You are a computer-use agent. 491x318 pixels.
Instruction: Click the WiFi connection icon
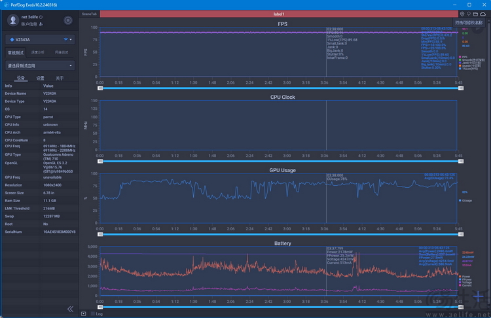click(x=65, y=39)
